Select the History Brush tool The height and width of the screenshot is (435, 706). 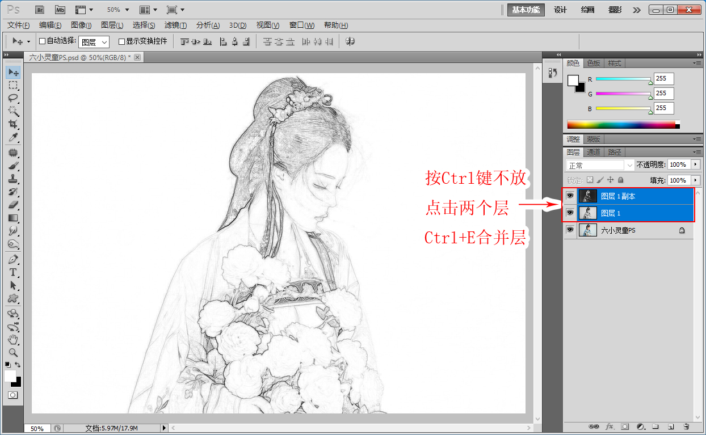[x=13, y=192]
